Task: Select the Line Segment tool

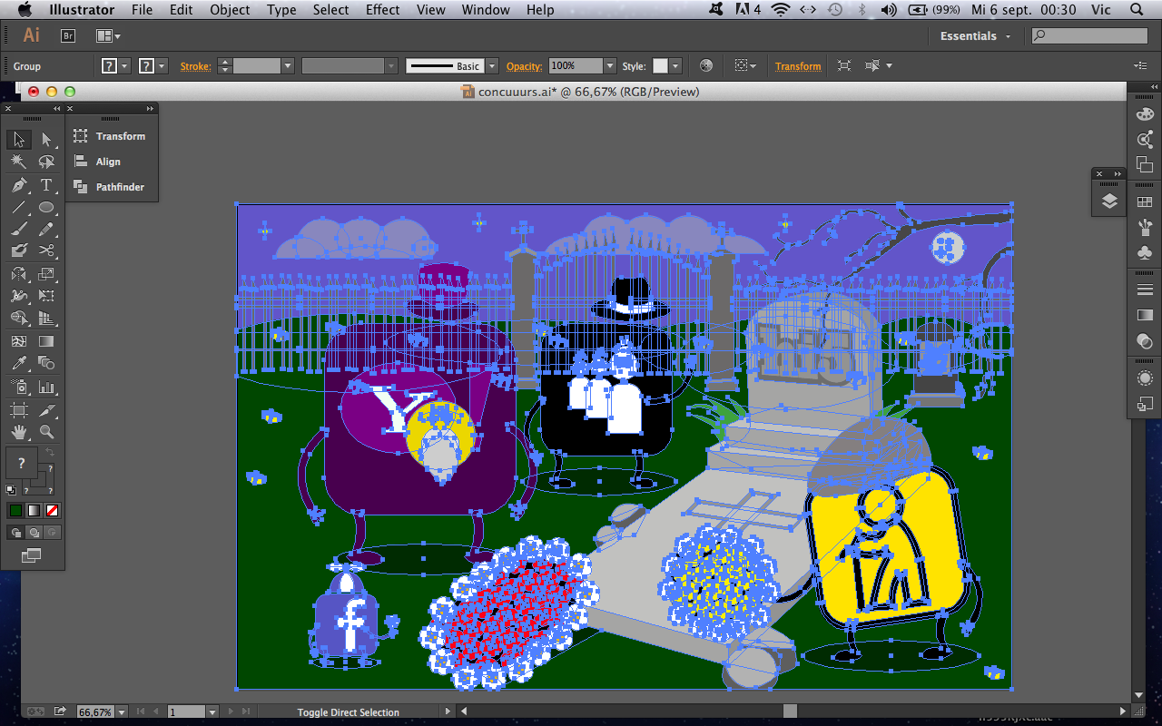Action: click(x=18, y=207)
